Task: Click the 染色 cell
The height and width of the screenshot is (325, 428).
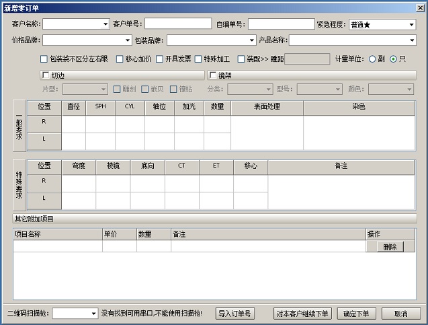Action: click(x=359, y=133)
